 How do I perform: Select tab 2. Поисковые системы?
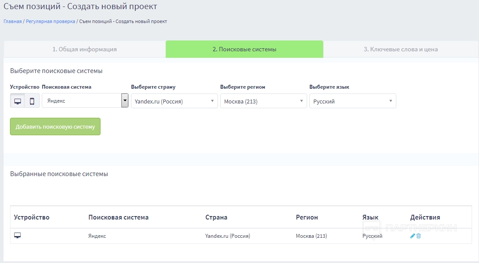(x=244, y=49)
